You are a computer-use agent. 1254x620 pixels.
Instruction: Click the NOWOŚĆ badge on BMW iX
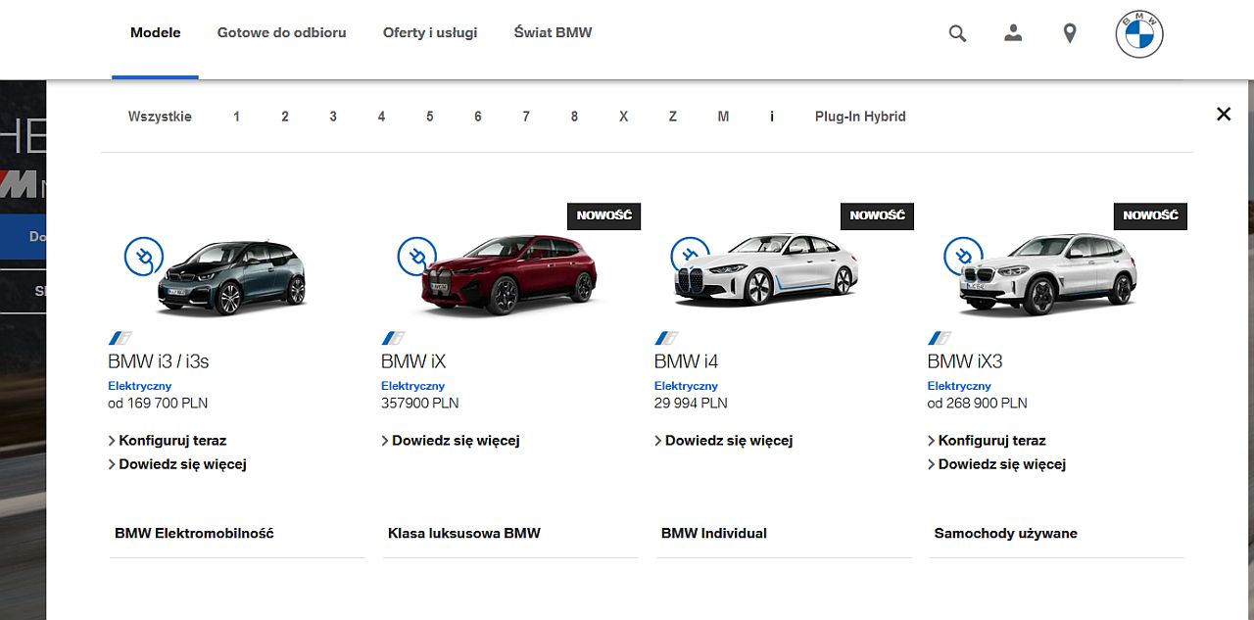(x=604, y=215)
